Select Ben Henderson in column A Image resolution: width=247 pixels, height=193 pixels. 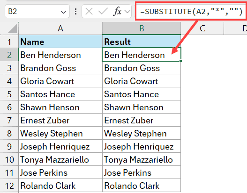click(60, 55)
